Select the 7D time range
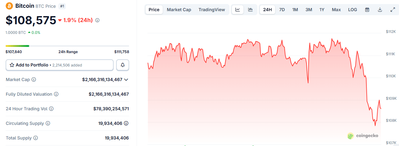 (282, 10)
